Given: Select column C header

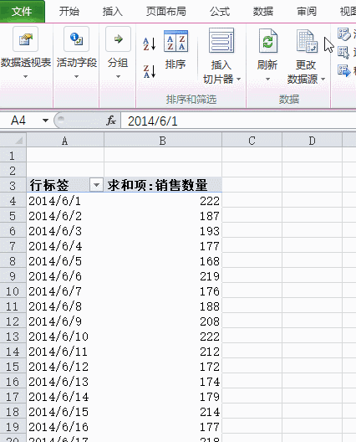Looking at the screenshot, I should coord(252,141).
